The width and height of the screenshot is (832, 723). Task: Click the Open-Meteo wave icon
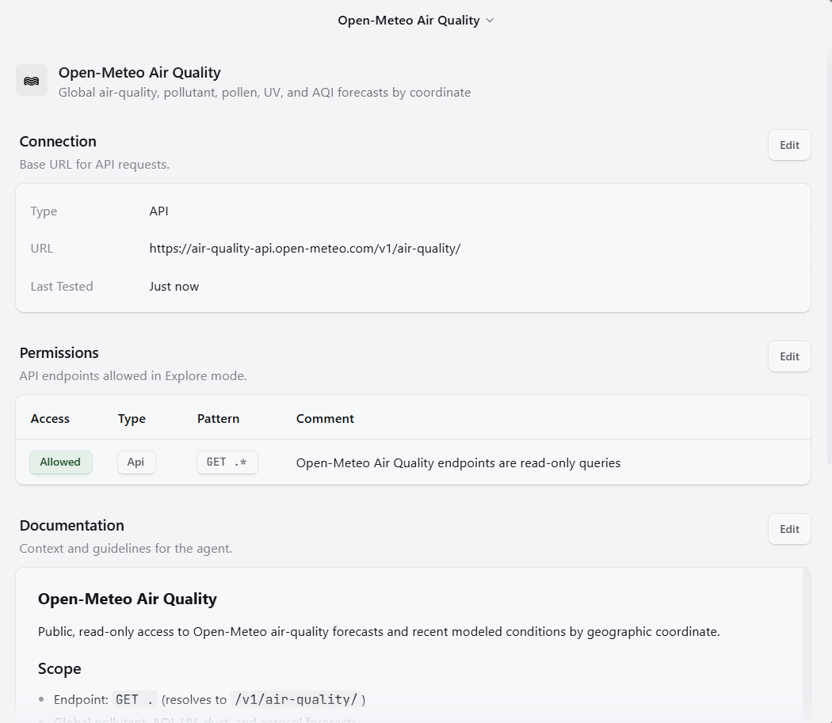pos(32,81)
